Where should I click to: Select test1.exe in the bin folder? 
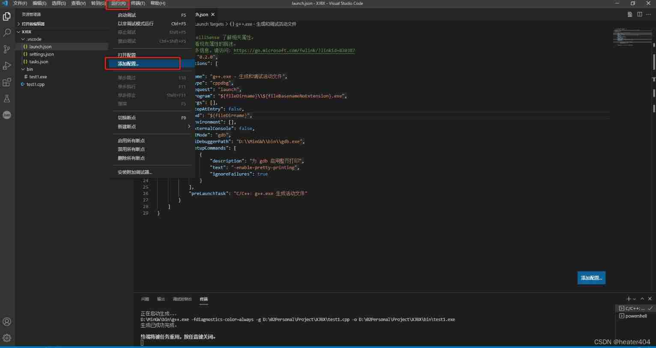click(38, 77)
